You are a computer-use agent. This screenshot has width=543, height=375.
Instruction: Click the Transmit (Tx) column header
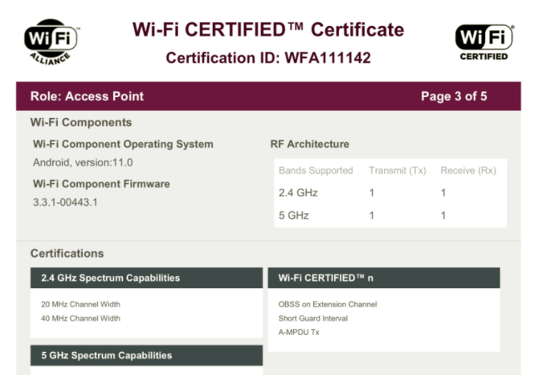397,171
